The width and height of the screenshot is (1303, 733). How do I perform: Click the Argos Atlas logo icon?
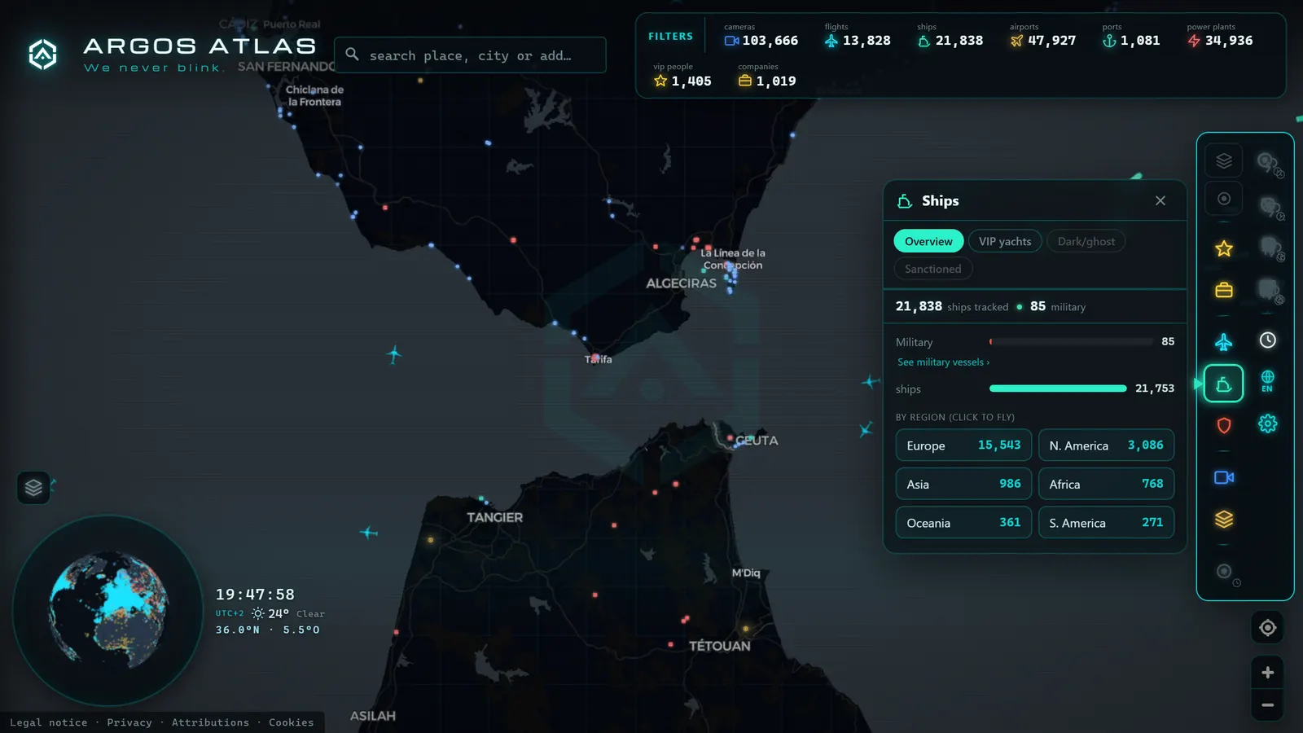[x=43, y=55]
